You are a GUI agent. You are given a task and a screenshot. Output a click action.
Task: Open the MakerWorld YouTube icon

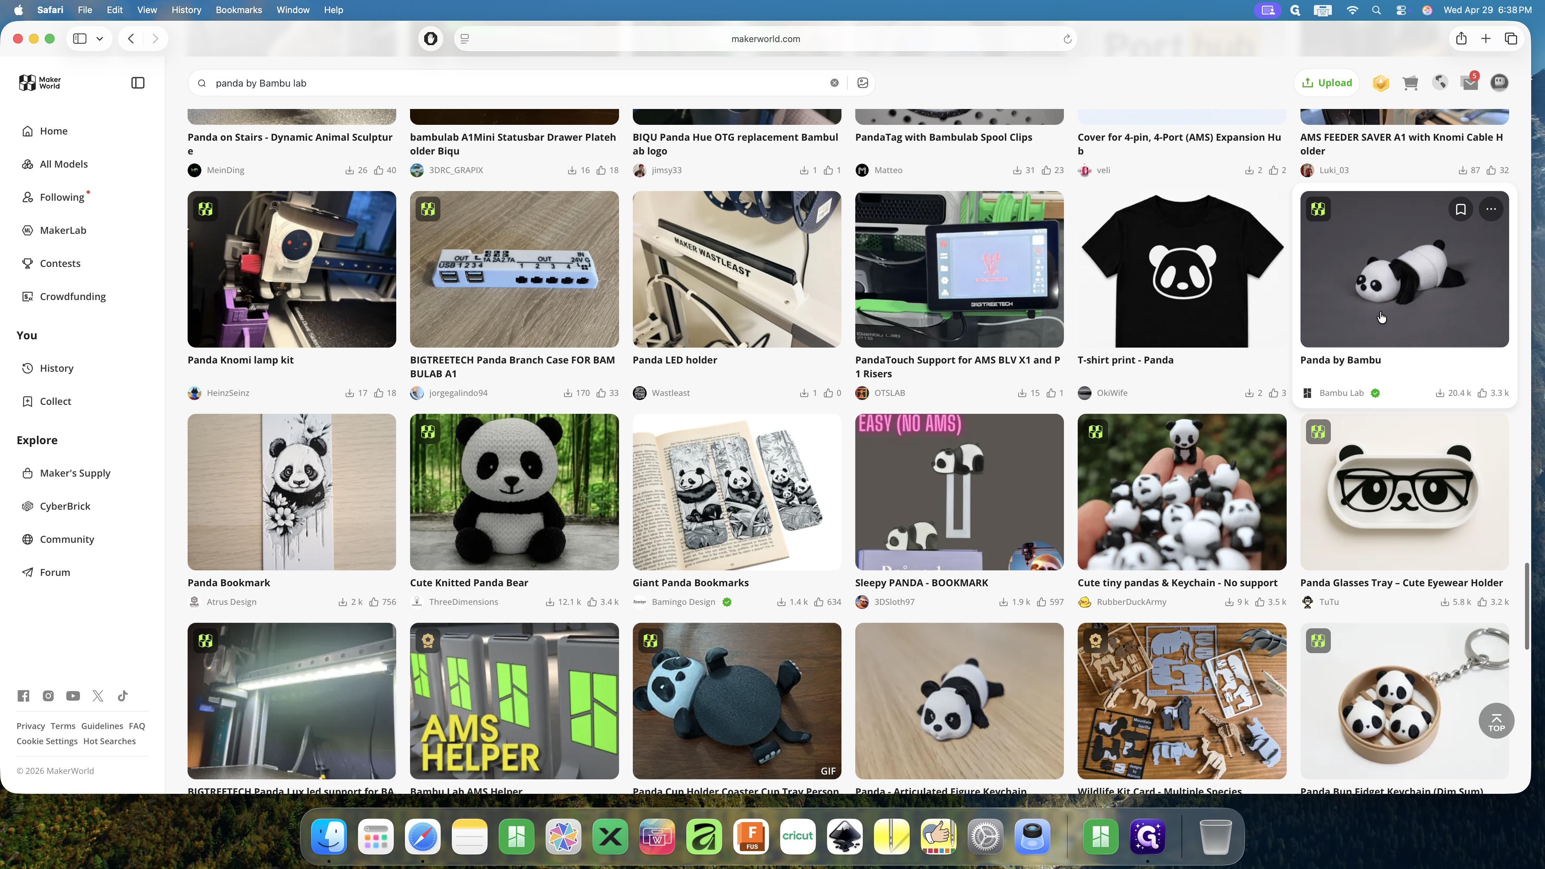[73, 696]
